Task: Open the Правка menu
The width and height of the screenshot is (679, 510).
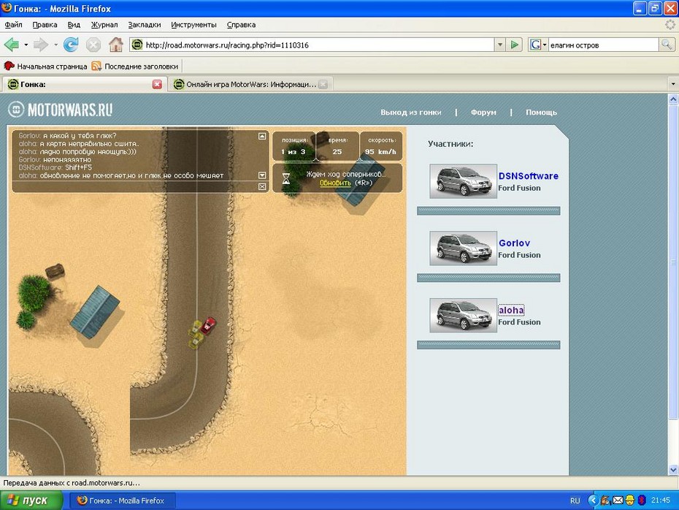Action: click(x=45, y=25)
